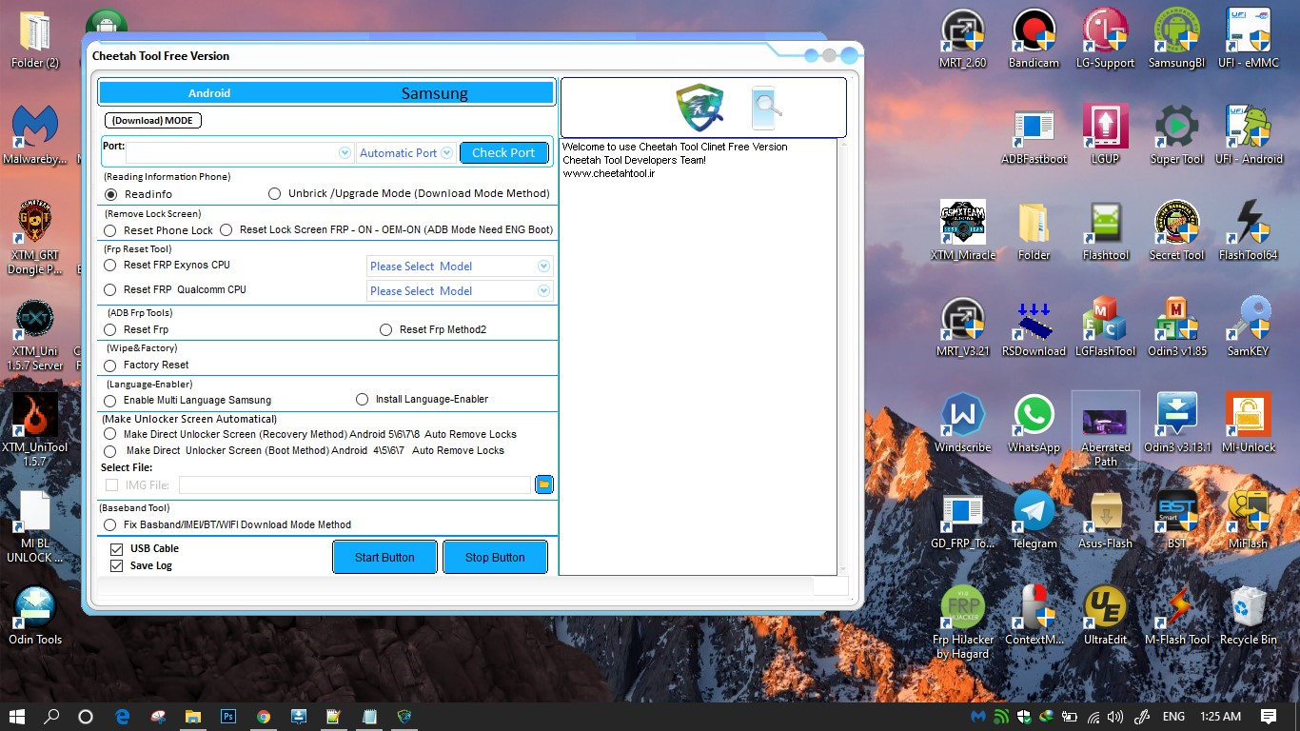Open RSDownload desktop shortcut
Screen dimensions: 1300x731
tap(1034, 327)
